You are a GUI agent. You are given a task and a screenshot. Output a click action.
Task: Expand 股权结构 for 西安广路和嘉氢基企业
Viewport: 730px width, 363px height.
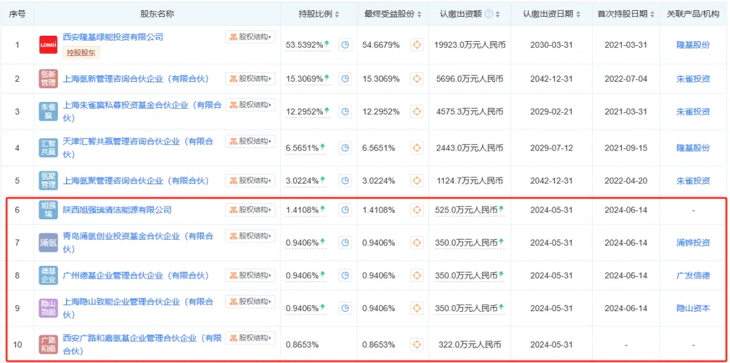tap(250, 338)
